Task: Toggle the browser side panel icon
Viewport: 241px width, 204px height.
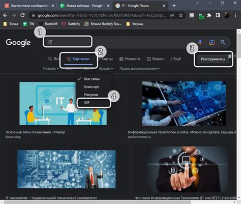Action: 218,15
